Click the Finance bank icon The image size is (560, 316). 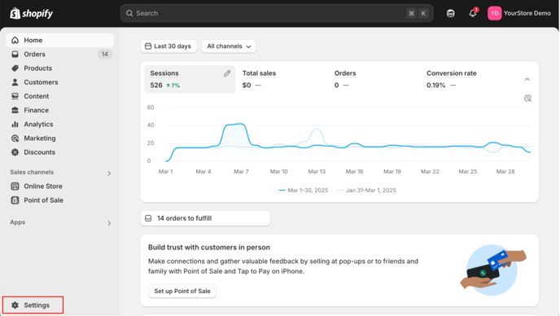[x=15, y=110]
